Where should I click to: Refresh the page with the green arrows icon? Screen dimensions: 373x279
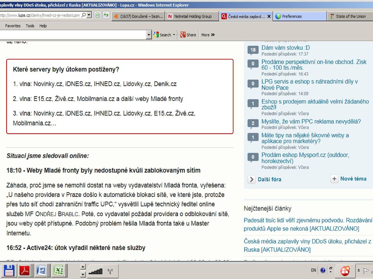[106, 15]
